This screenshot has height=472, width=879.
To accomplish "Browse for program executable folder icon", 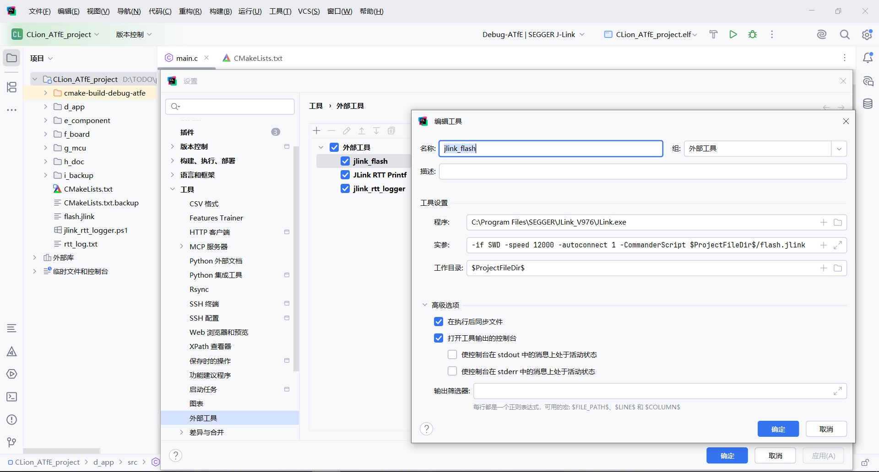I will tap(838, 222).
